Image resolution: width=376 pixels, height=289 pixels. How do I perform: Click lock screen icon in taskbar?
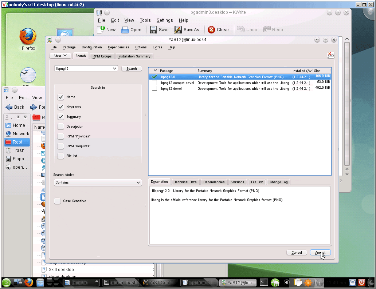coord(353,282)
